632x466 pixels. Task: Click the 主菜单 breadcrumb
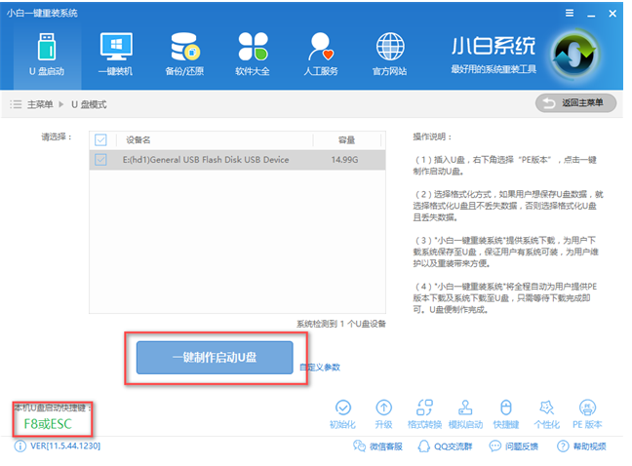tap(40, 104)
